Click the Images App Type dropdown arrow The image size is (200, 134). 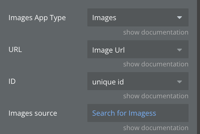(x=180, y=18)
